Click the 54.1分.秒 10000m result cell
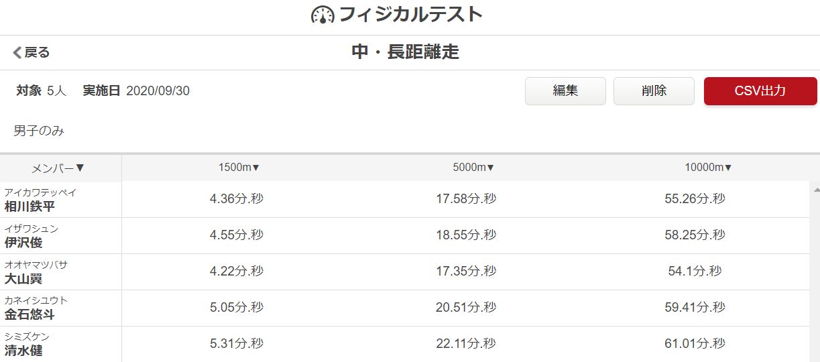Screen dimensions: 820x362 (x=695, y=271)
